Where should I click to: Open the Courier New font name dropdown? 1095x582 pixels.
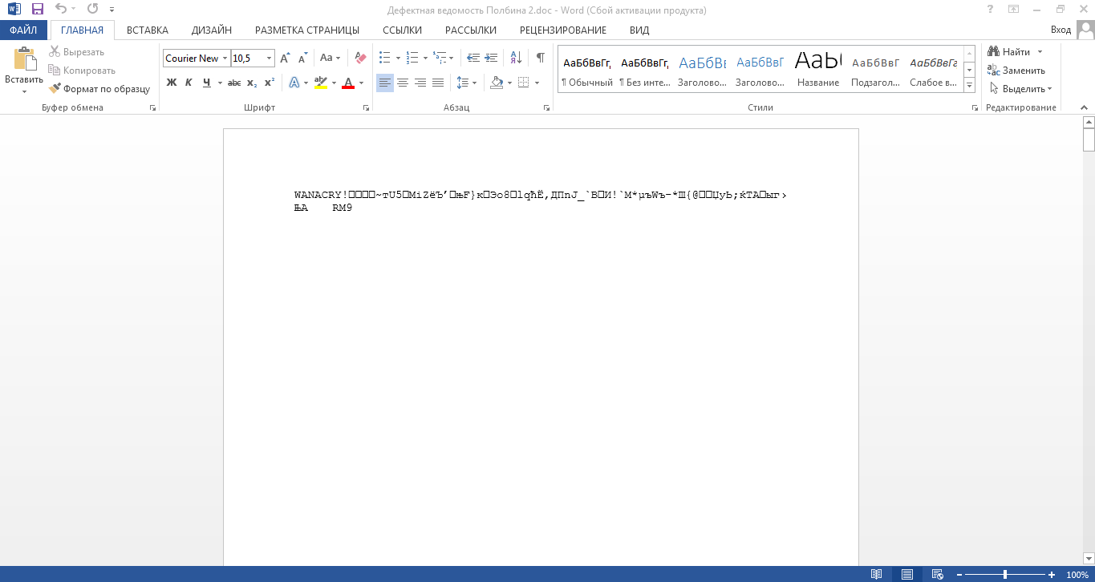tap(225, 59)
